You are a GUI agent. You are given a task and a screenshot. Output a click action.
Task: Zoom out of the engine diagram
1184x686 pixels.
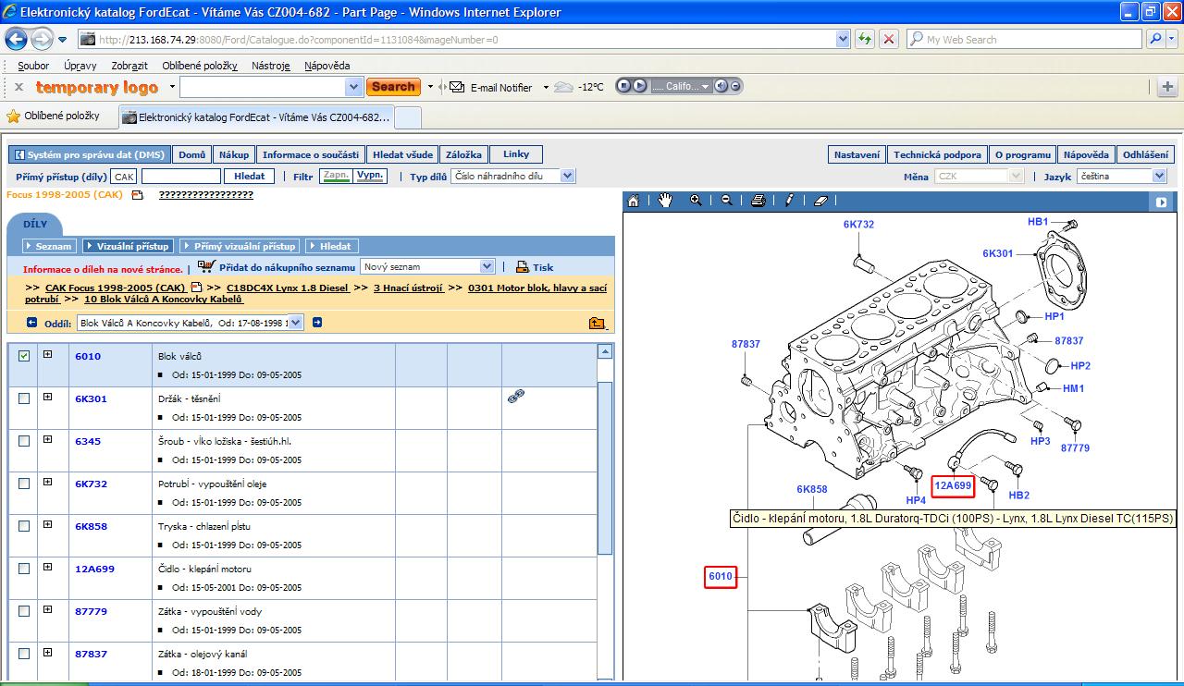pyautogui.click(x=726, y=201)
